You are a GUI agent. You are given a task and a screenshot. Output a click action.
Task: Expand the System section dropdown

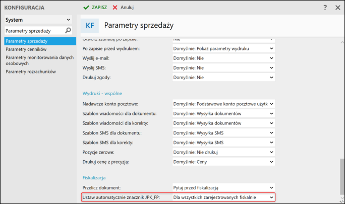coord(69,20)
